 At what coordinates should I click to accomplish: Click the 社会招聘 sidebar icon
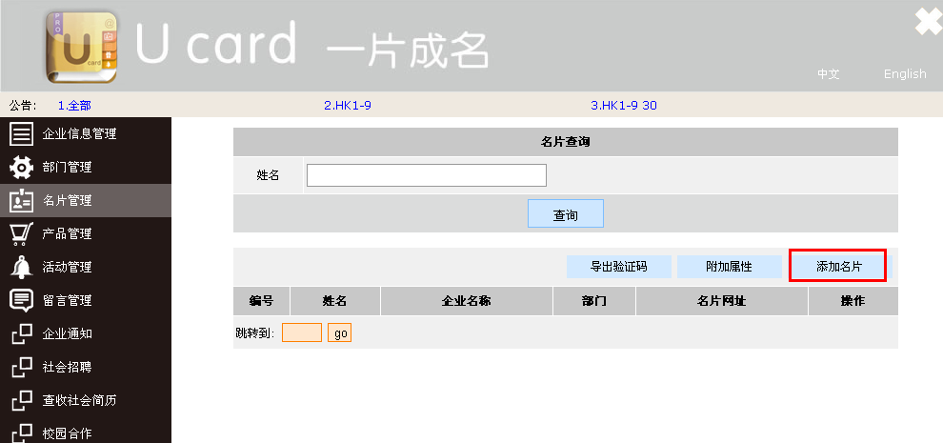pos(22,367)
